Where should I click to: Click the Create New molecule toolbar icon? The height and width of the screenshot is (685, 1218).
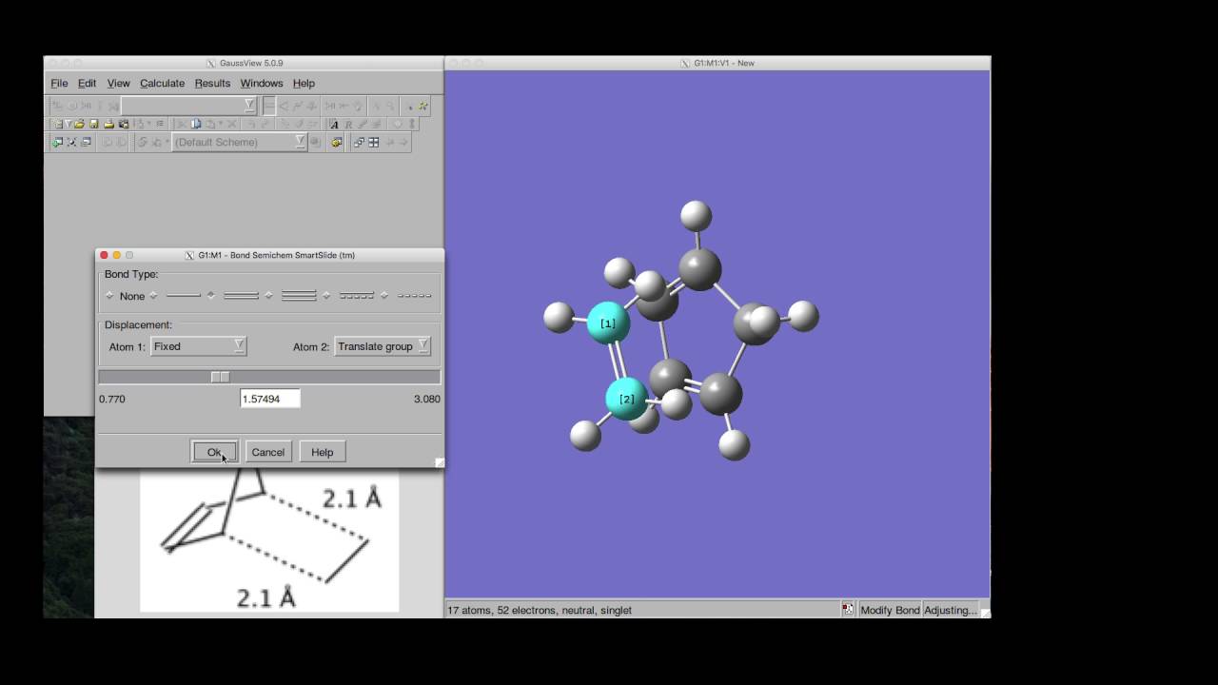point(57,124)
